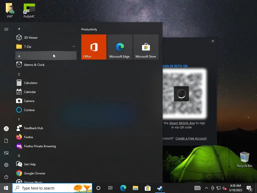Expand the 7-Zip folder chevron
The height and width of the screenshot is (193, 257).
[x=74, y=46]
